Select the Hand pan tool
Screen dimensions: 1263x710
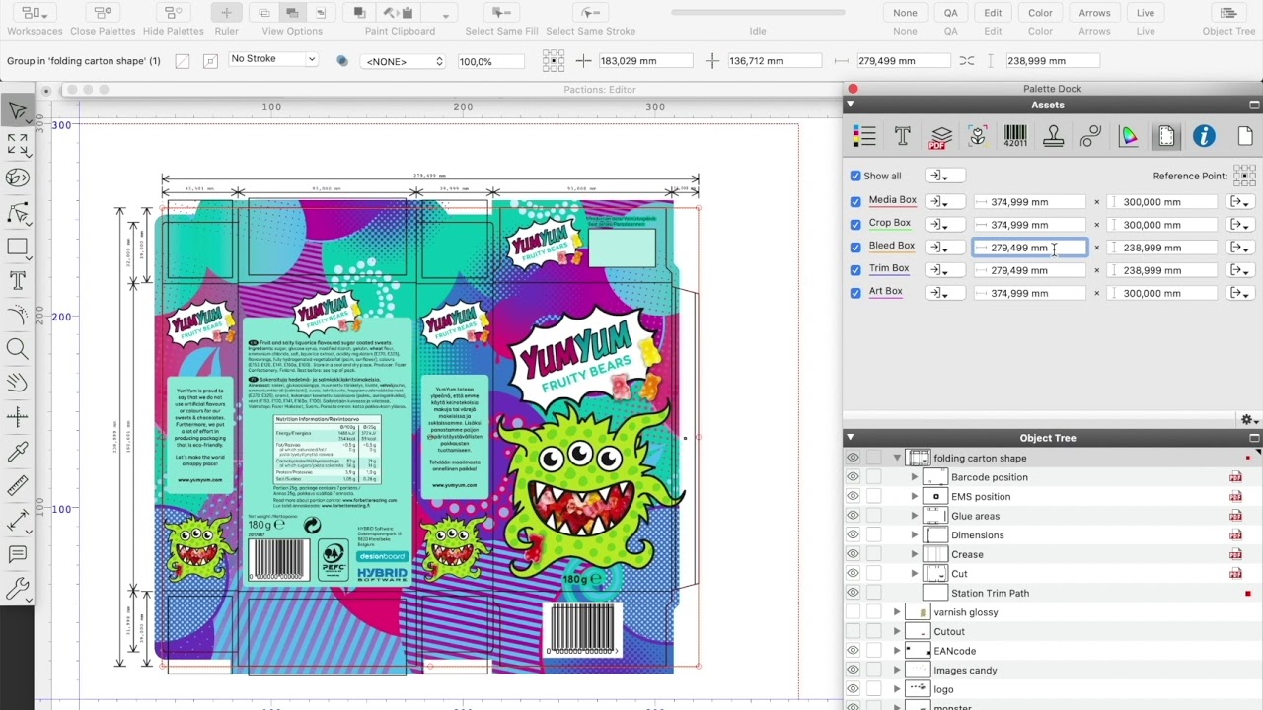[17, 383]
